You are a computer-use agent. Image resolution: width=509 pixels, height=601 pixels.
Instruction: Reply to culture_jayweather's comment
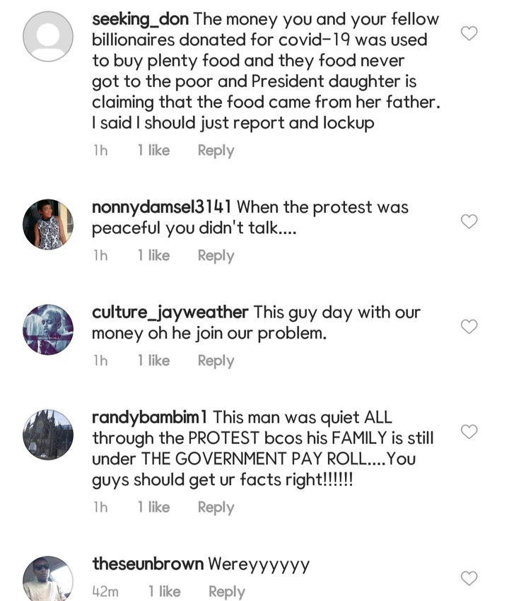coord(216,361)
